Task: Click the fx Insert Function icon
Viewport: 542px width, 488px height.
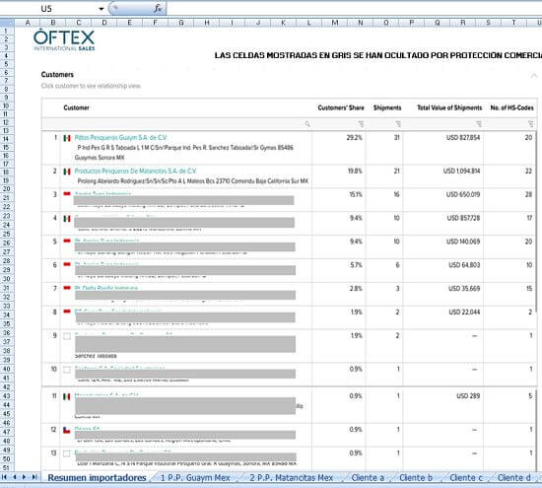Action: click(158, 8)
